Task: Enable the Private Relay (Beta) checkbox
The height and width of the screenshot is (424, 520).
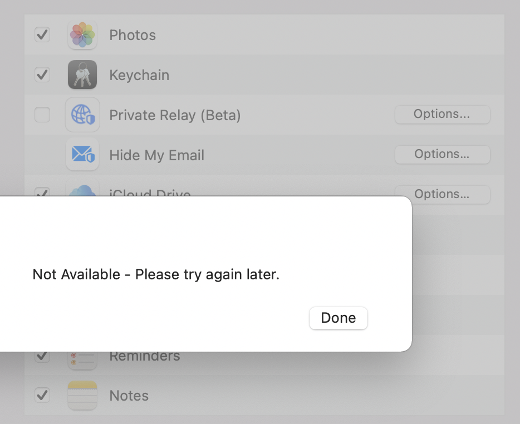Action: click(42, 115)
